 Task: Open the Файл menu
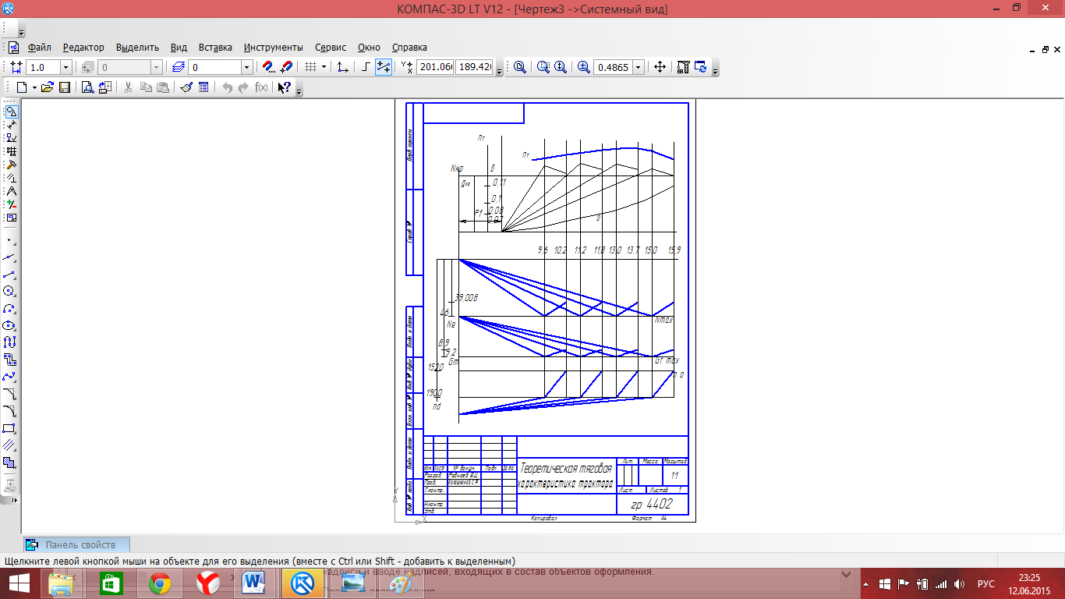39,47
